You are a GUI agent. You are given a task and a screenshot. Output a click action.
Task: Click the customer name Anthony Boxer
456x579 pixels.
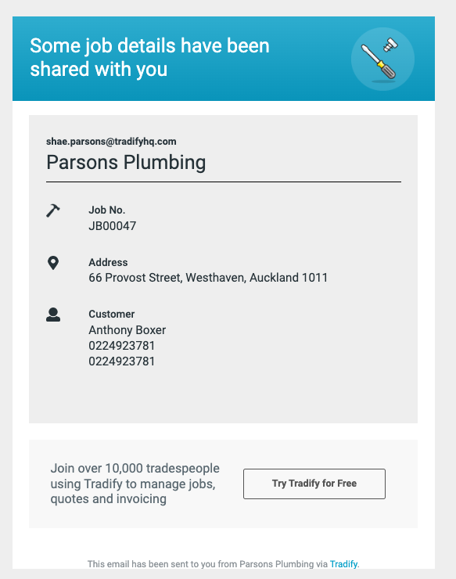(127, 329)
